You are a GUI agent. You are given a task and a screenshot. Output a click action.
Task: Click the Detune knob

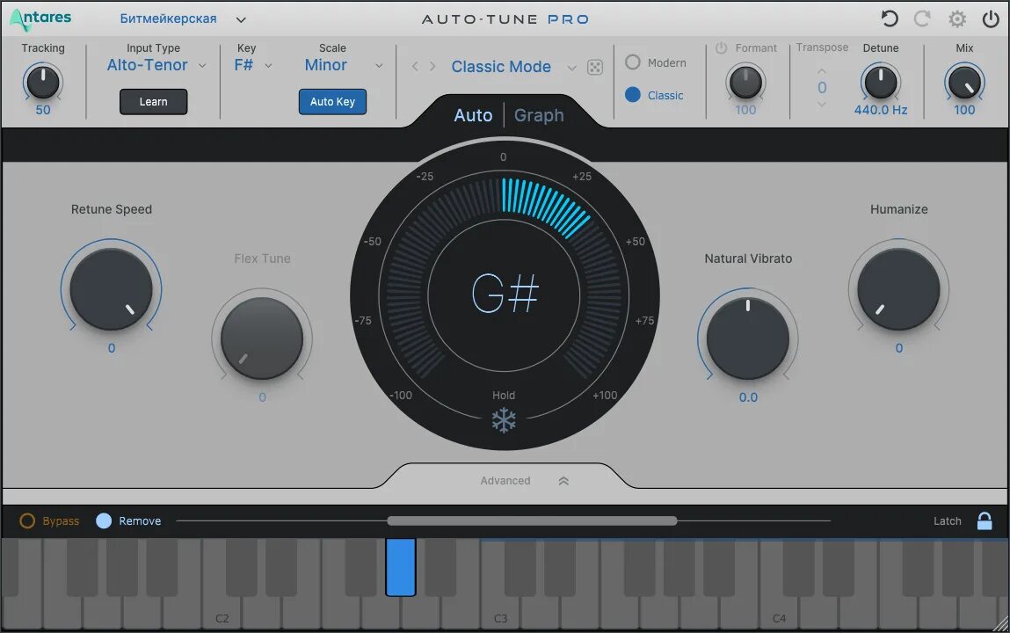881,83
